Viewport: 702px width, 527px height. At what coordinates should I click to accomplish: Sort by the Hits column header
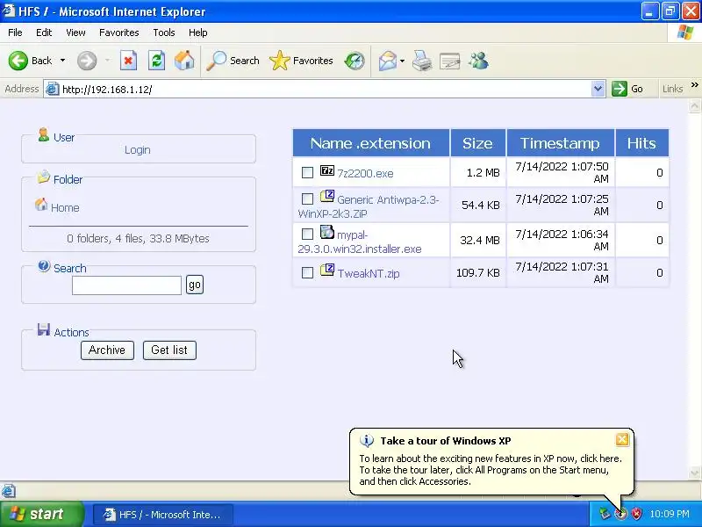click(x=641, y=143)
